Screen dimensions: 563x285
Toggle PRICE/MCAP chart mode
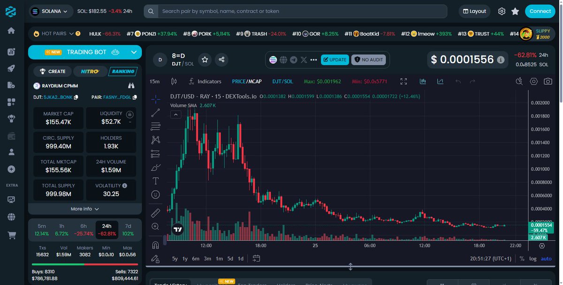(x=247, y=81)
